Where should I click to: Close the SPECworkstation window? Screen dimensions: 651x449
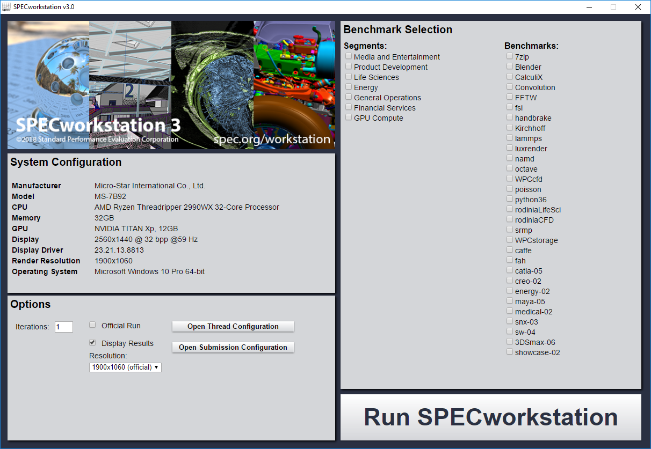click(638, 7)
